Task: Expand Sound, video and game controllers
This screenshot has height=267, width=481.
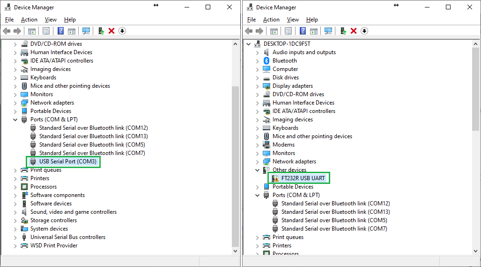Action: tap(15, 212)
